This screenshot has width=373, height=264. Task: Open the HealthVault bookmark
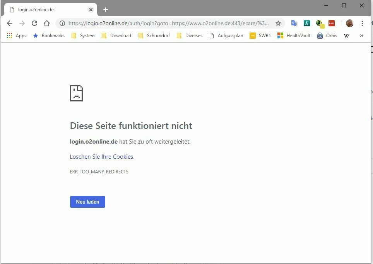294,36
